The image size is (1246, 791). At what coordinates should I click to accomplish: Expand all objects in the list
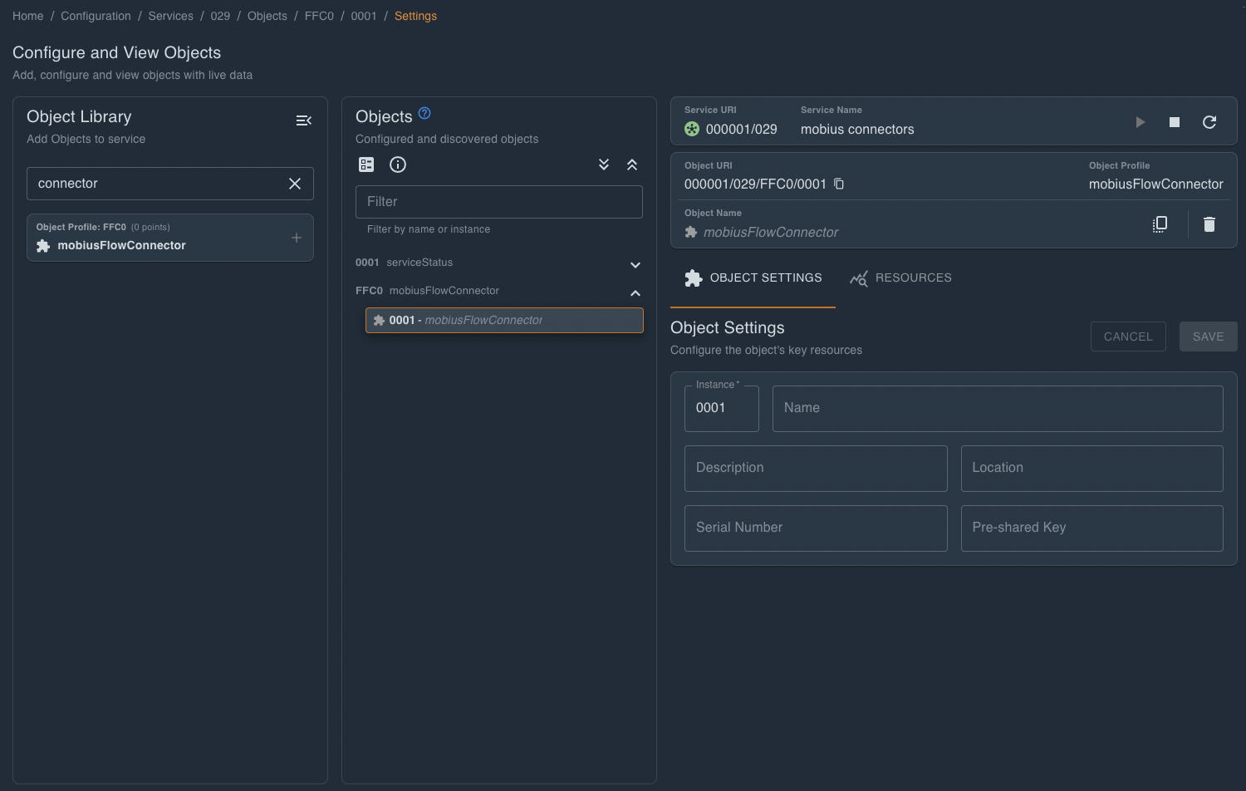604,165
